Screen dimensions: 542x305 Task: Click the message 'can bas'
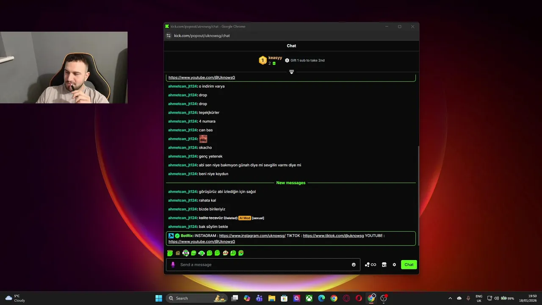coord(206,130)
